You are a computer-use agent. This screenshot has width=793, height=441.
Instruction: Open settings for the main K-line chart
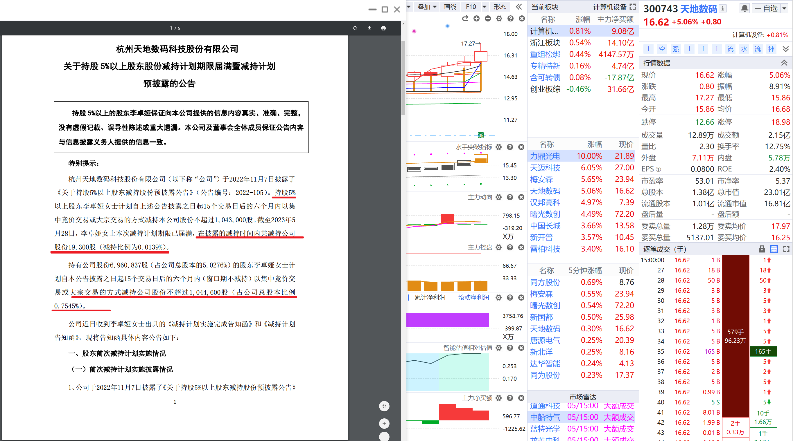[x=499, y=19]
